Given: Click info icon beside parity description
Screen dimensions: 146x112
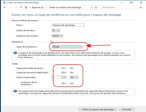Looking at the screenshot, I should tap(15, 53).
